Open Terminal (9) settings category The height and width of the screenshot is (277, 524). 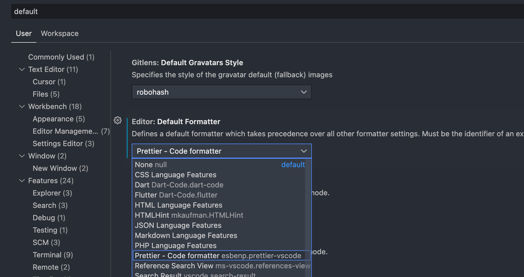click(x=53, y=255)
